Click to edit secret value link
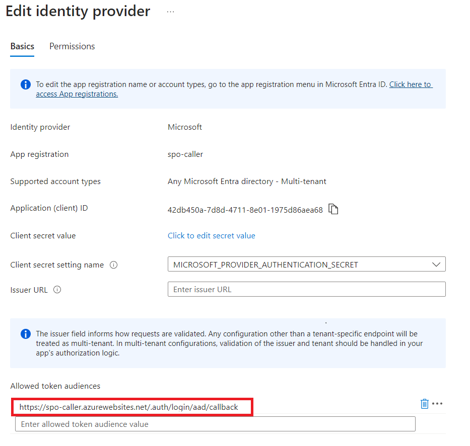 (x=211, y=236)
